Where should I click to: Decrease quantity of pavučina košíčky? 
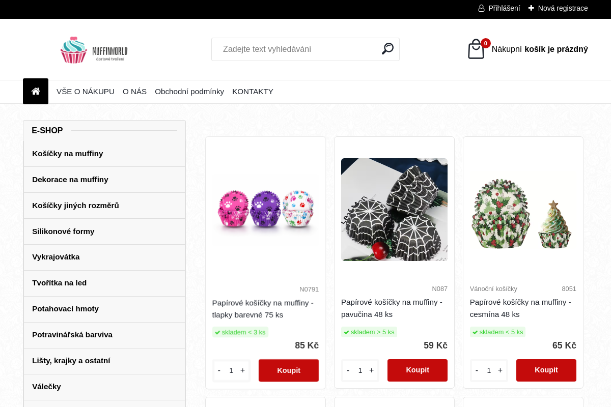tap(348, 370)
